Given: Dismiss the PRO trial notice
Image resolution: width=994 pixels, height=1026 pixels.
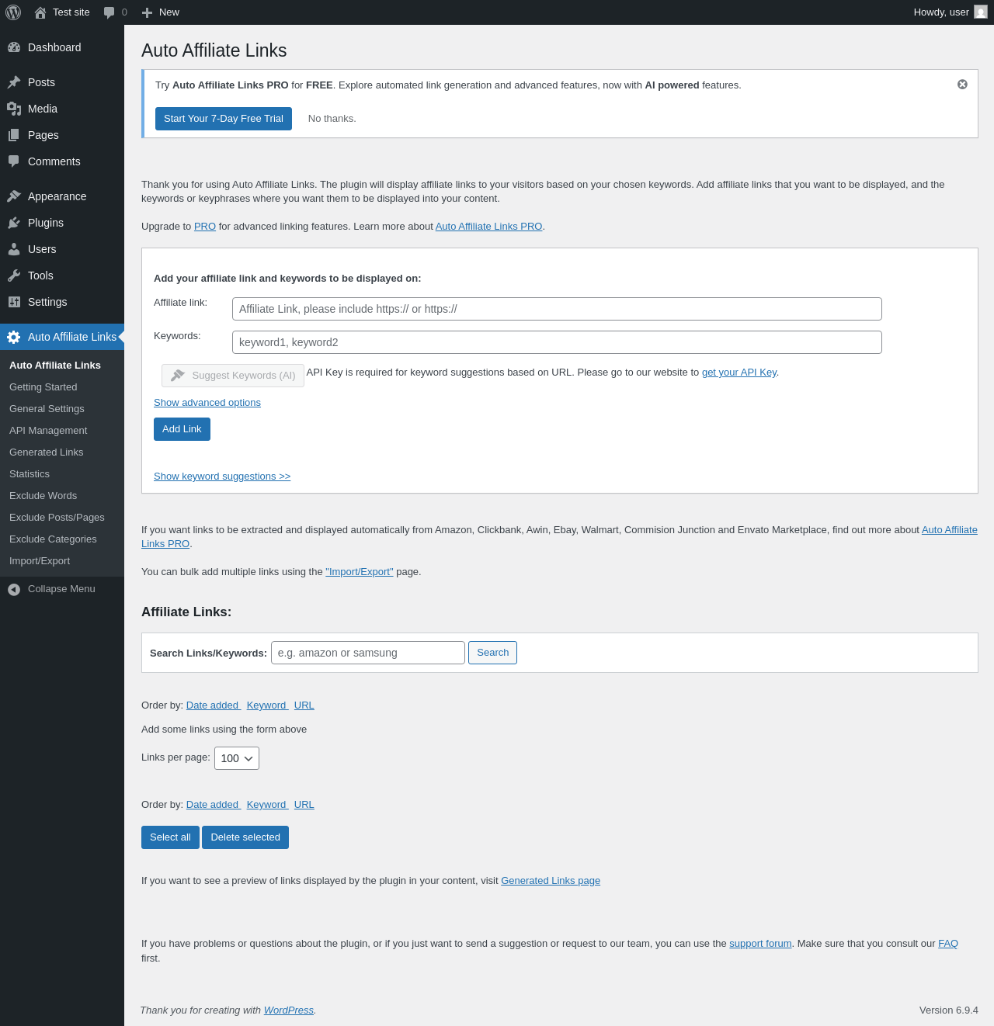Looking at the screenshot, I should click(962, 85).
